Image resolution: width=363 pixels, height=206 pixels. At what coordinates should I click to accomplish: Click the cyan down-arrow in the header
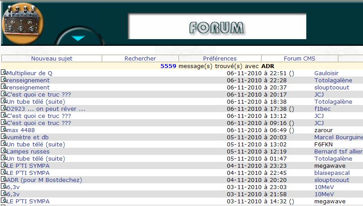[79, 38]
